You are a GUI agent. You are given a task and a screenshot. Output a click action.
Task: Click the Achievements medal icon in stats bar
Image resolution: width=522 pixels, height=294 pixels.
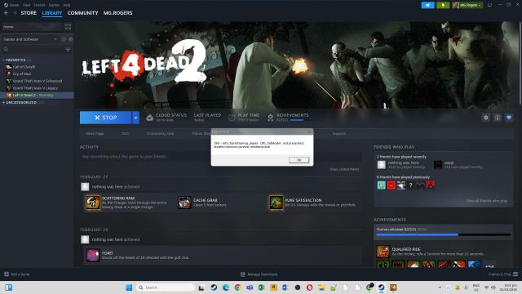[x=270, y=118]
